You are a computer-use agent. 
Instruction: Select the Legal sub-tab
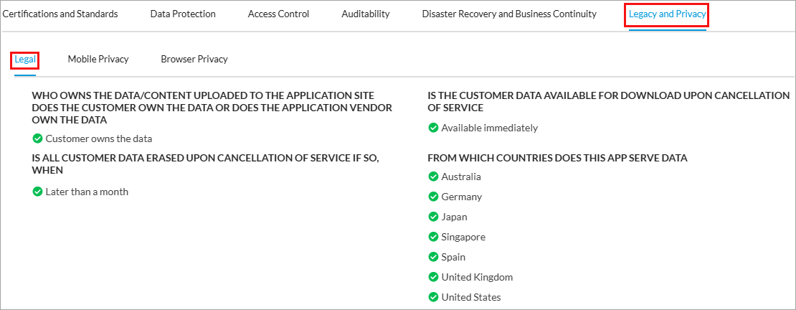pos(25,59)
